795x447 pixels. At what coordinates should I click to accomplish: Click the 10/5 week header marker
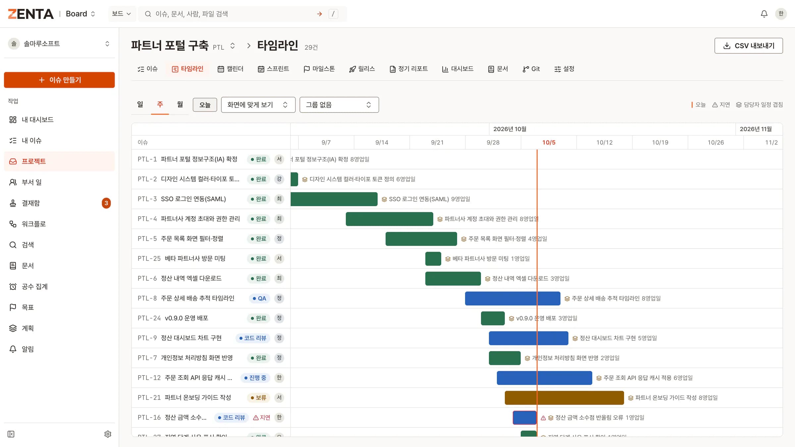tap(549, 142)
